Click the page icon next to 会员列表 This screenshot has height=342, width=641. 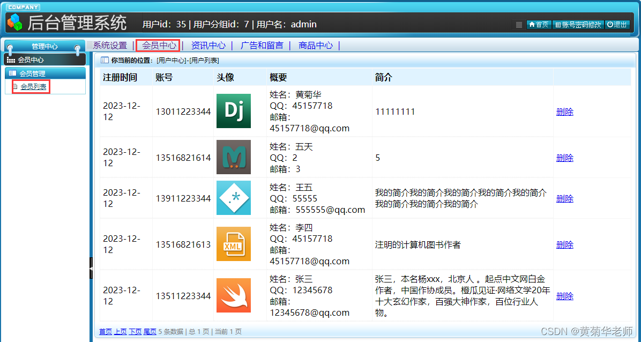[16, 87]
